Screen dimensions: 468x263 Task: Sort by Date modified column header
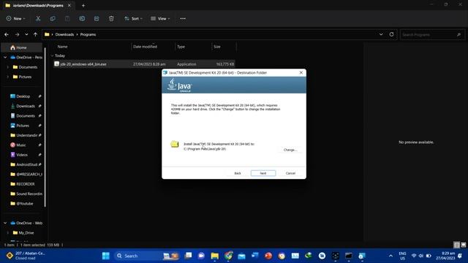coord(145,47)
